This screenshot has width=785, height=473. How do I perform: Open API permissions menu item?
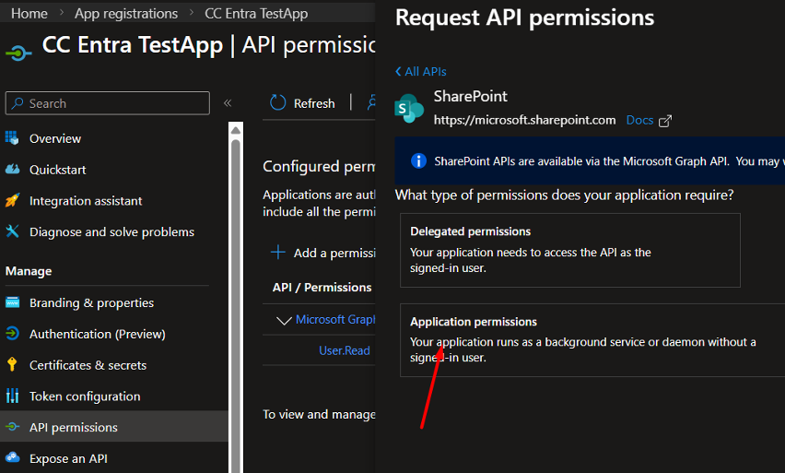[x=74, y=427]
